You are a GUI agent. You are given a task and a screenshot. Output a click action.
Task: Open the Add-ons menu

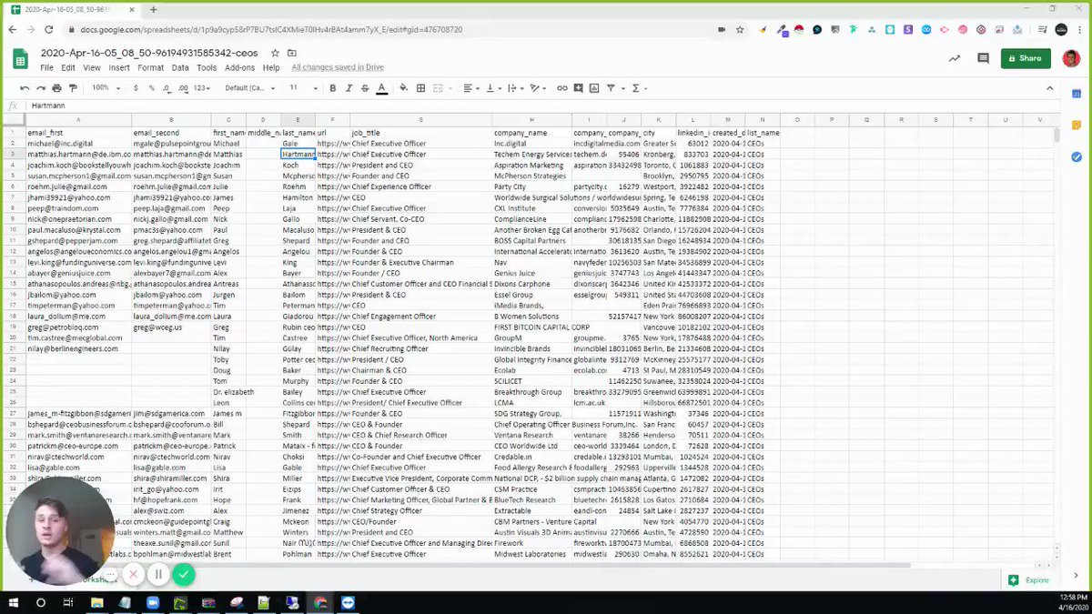pos(240,67)
